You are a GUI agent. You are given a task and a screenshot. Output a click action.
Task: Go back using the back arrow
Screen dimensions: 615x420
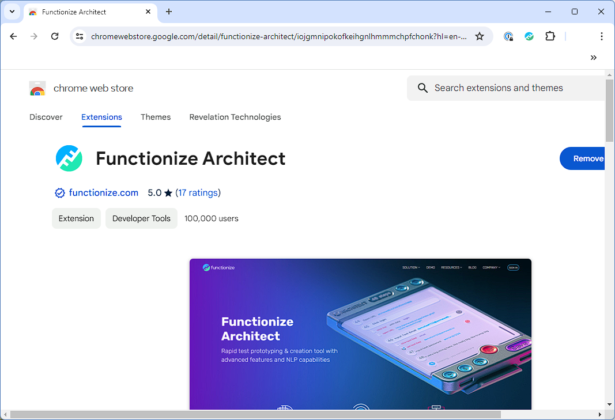pyautogui.click(x=13, y=36)
